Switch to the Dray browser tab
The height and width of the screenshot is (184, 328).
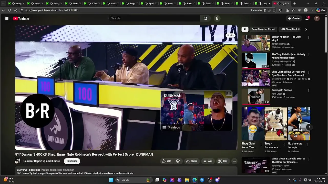pyautogui.click(x=55, y=4)
